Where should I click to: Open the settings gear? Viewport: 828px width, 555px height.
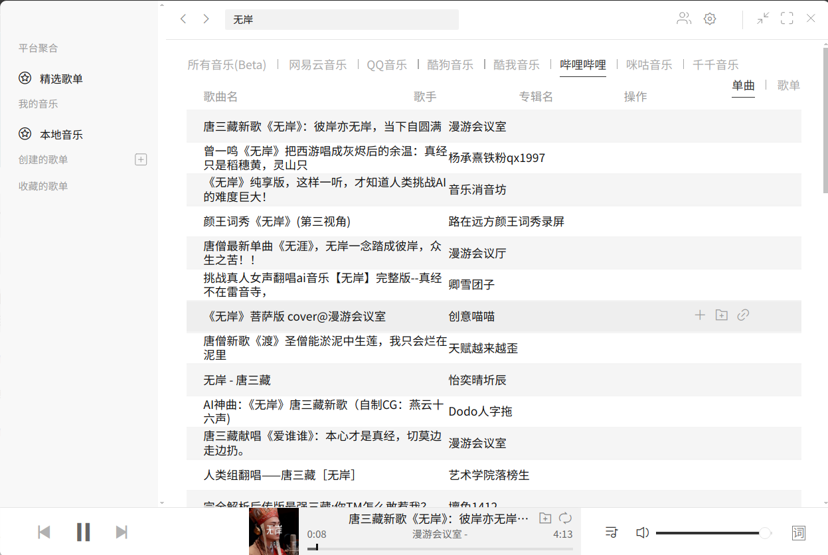(x=710, y=19)
